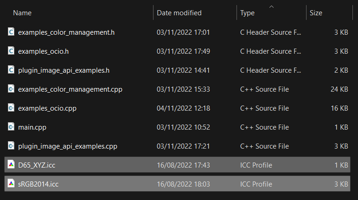The width and height of the screenshot is (358, 200).
Task: Click the main.cpp file icon
Action: click(x=11, y=127)
